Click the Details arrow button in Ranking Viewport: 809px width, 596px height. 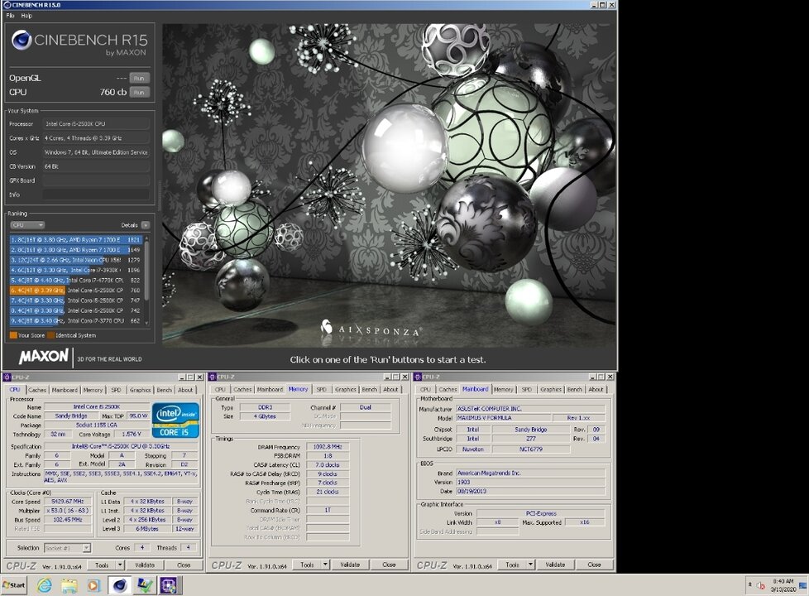point(146,225)
